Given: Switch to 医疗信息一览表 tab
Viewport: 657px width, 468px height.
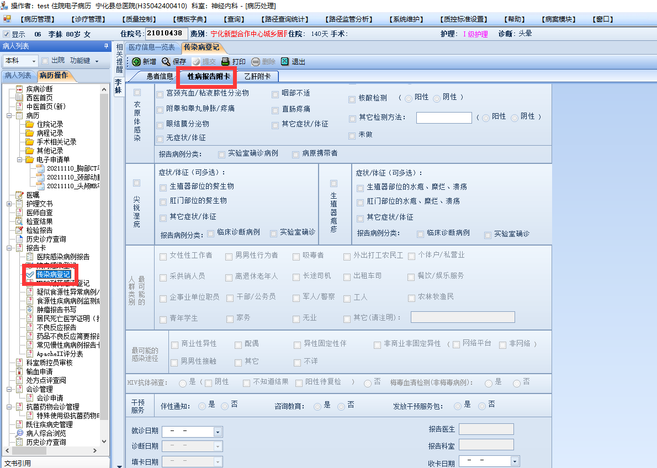Looking at the screenshot, I should coord(152,47).
